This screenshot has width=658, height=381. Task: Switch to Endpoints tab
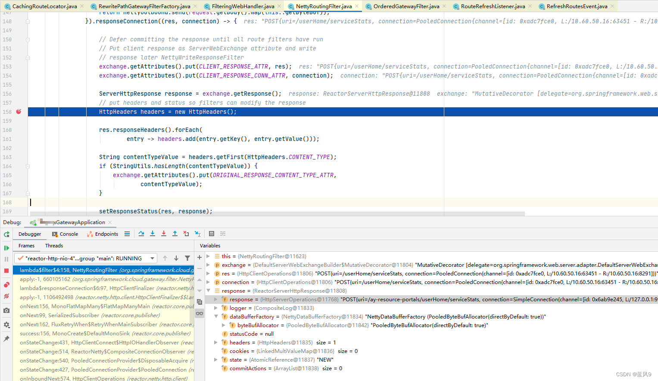(103, 234)
